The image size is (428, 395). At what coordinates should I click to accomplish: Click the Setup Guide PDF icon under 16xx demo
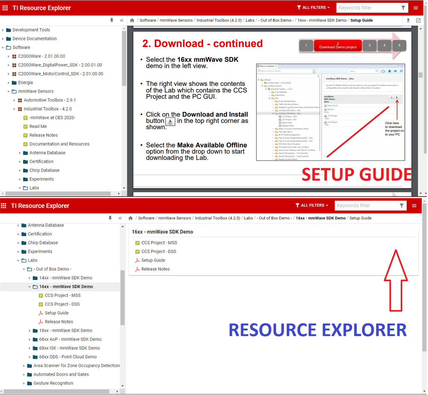click(x=41, y=313)
